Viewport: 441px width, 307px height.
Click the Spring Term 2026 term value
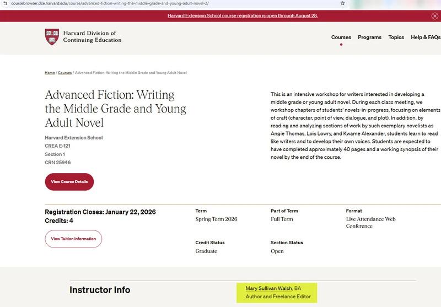216,219
